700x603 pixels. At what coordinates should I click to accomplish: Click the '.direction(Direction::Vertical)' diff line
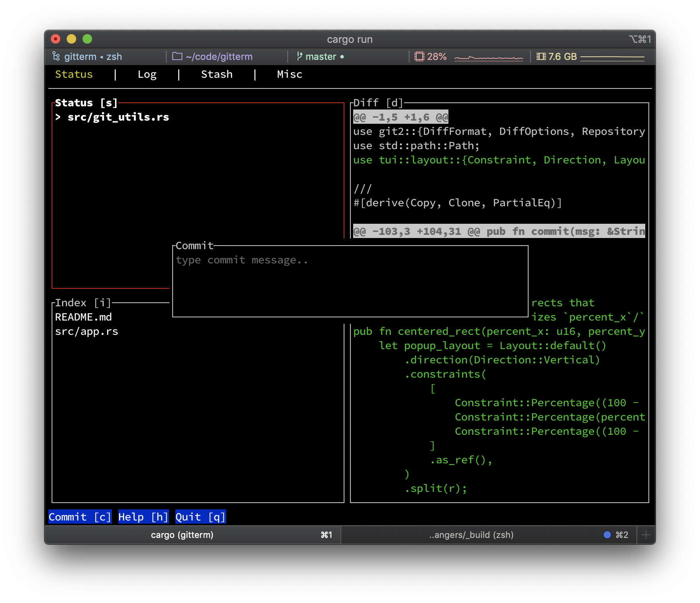pos(502,360)
